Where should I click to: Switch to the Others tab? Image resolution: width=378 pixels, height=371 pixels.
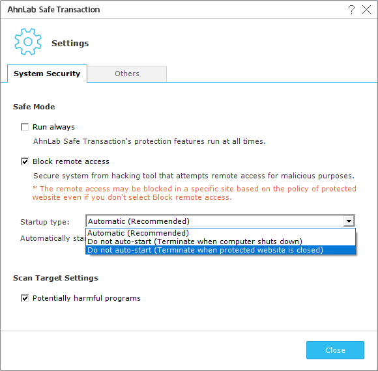tap(127, 74)
